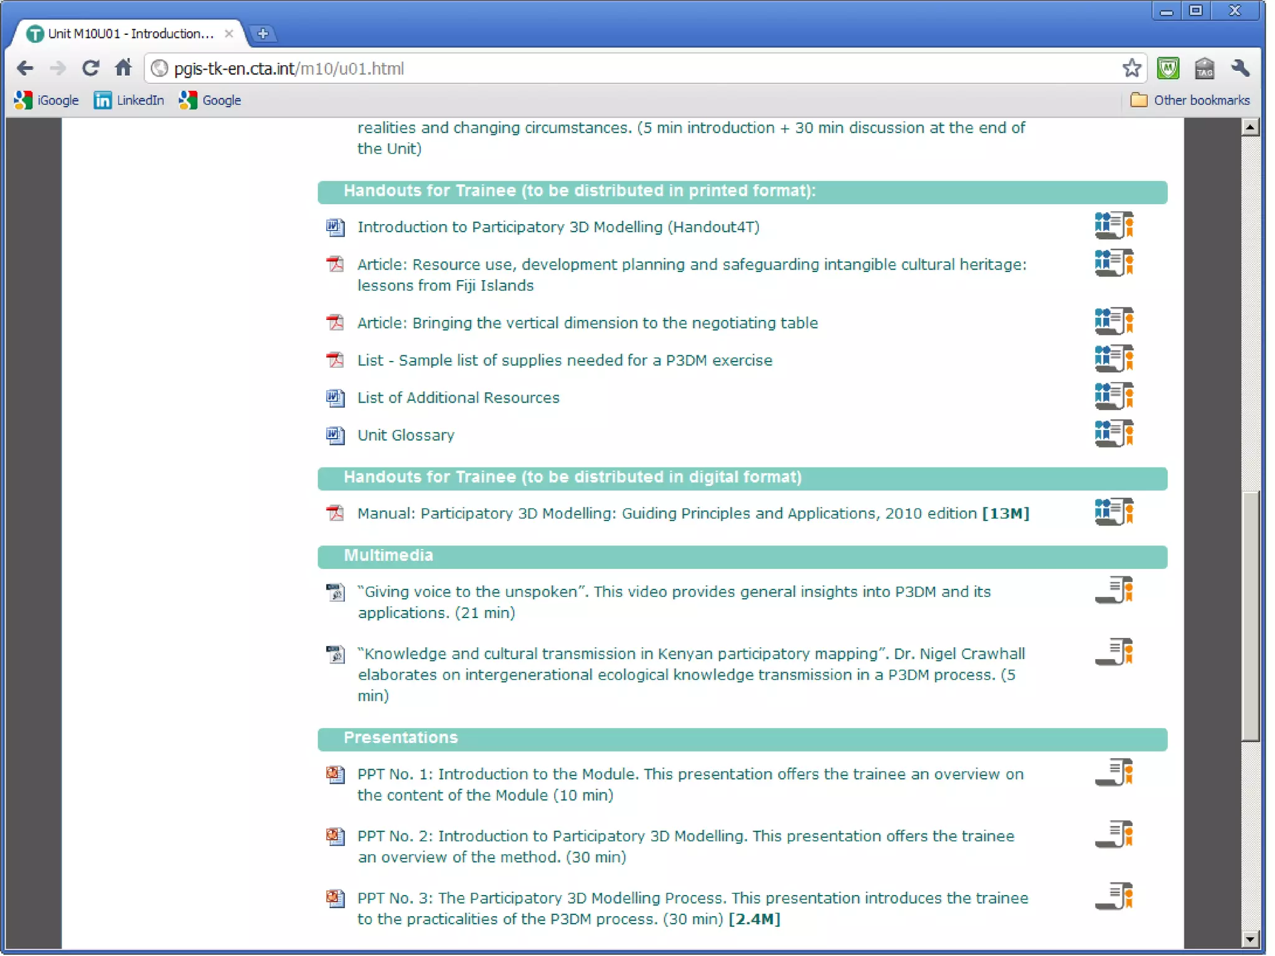Click the PowerPoint icon beside PPT No. 3

click(335, 898)
